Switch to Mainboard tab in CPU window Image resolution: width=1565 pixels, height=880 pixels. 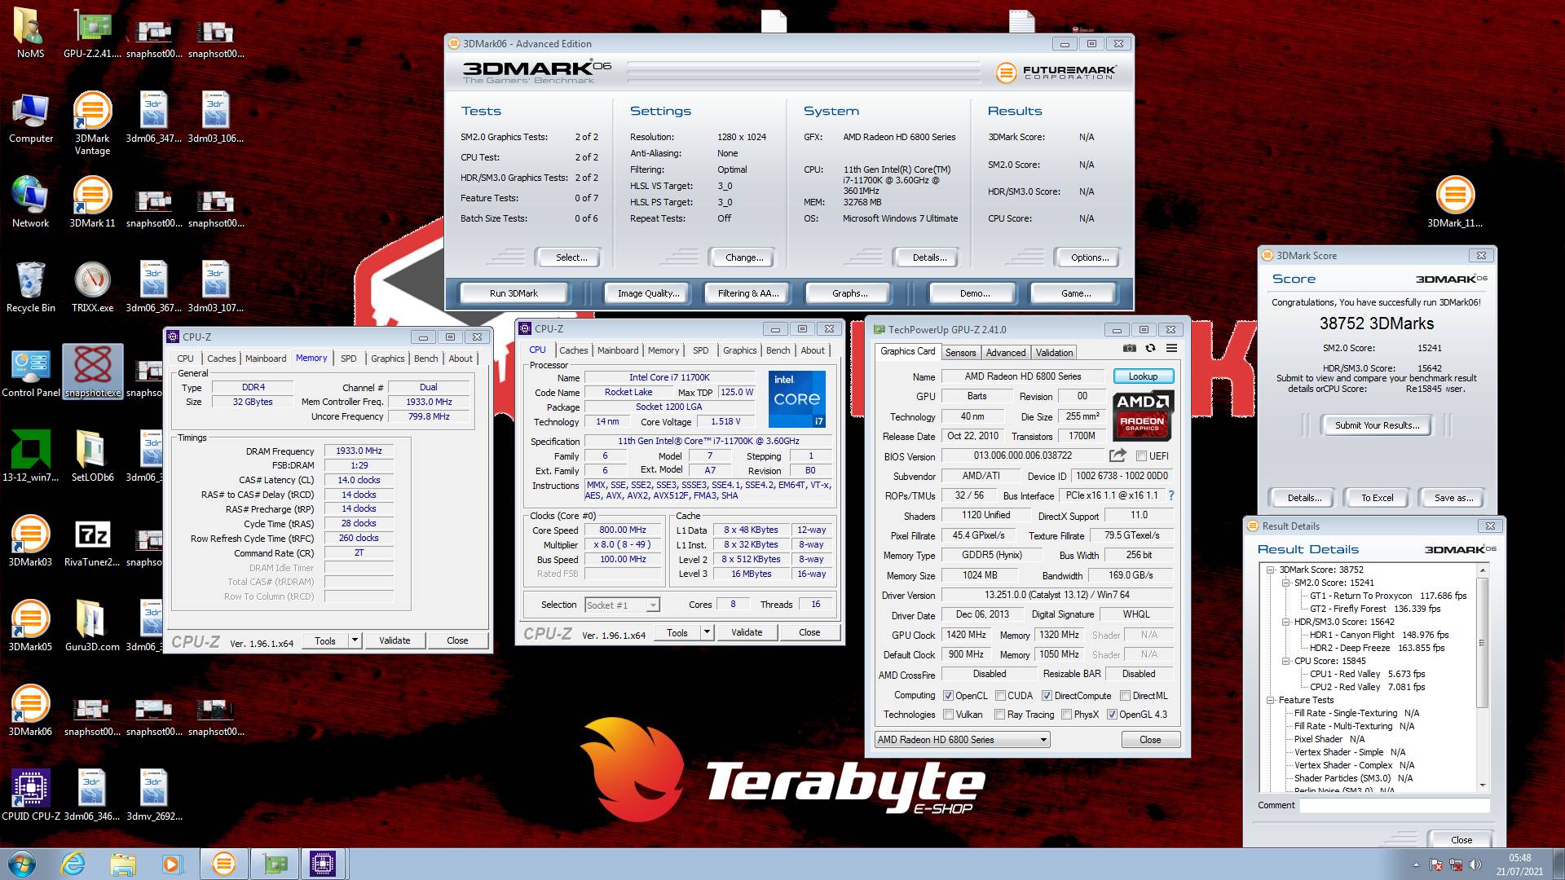pos(617,350)
